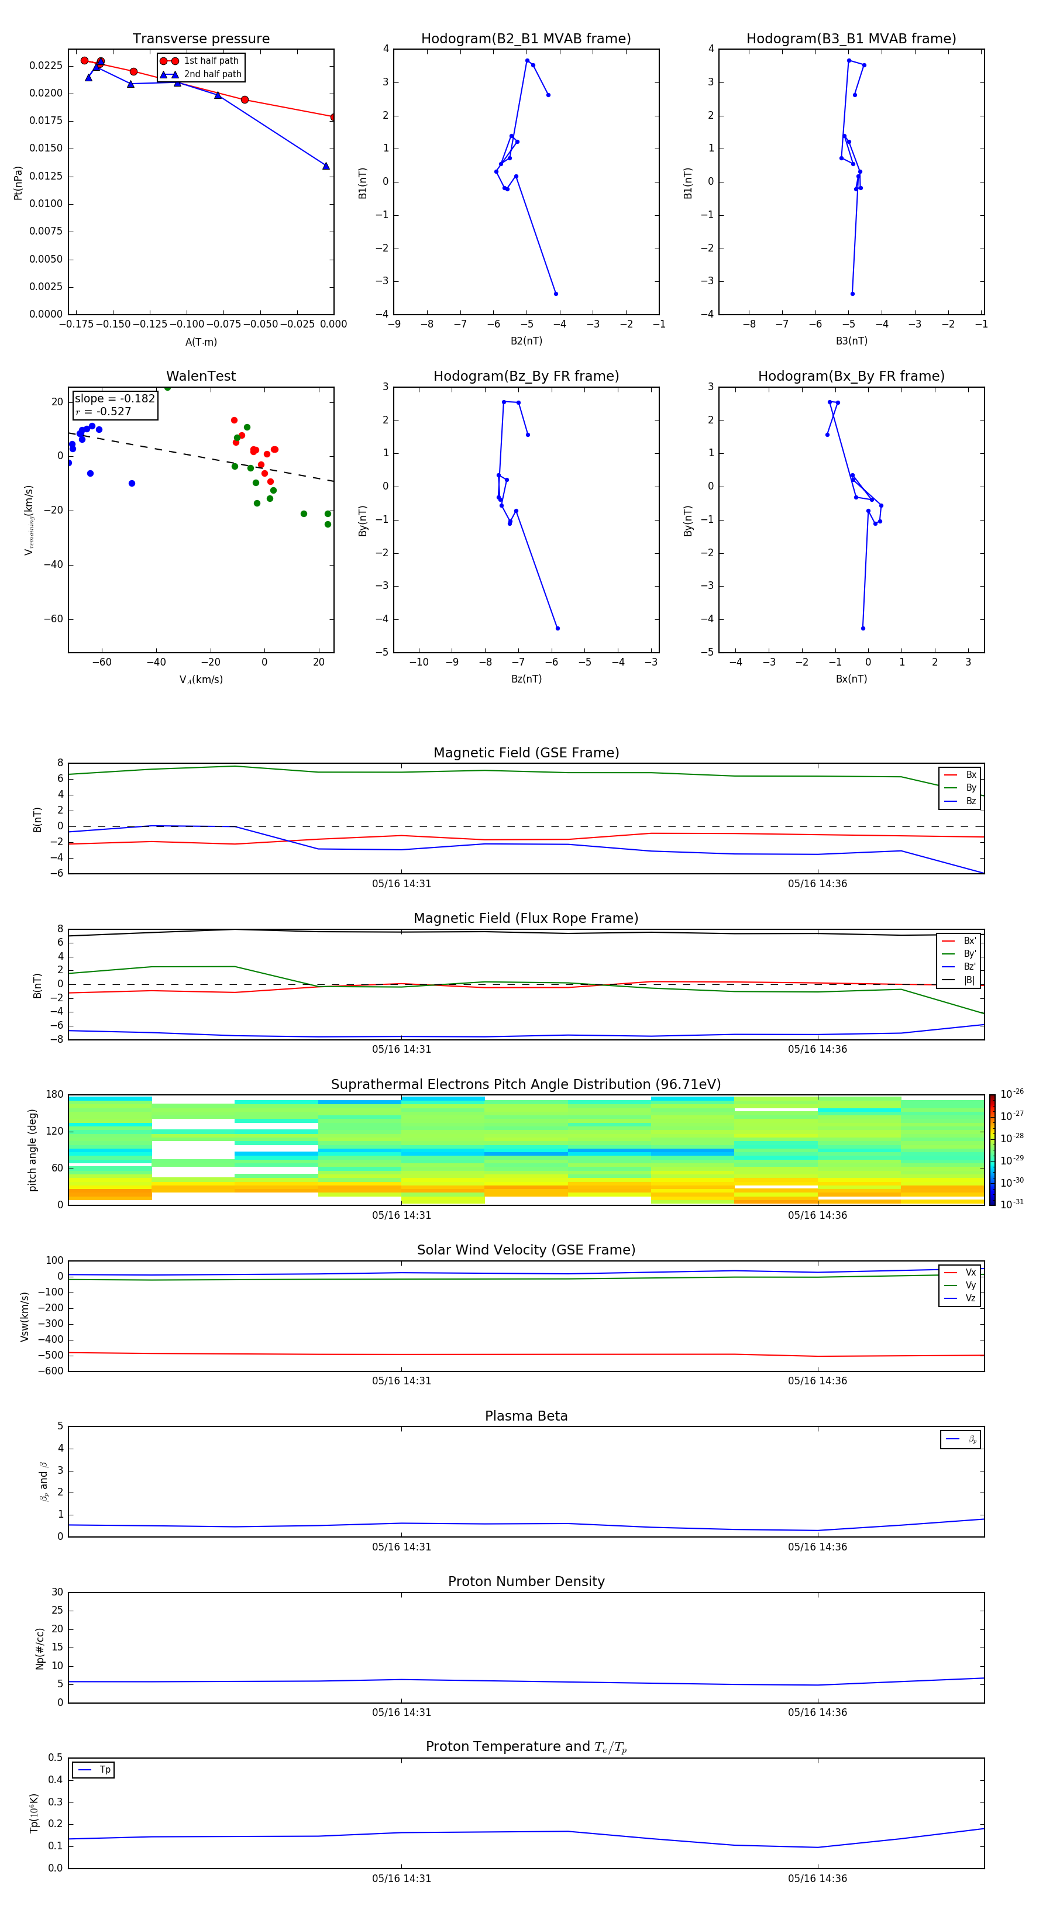Click "05/16 14:36" under the Plasma Beta panel
Viewport: 1053px width, 1930px height.
point(817,1546)
